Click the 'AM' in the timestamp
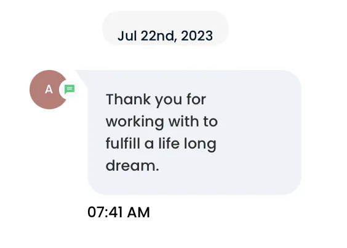 [139, 212]
